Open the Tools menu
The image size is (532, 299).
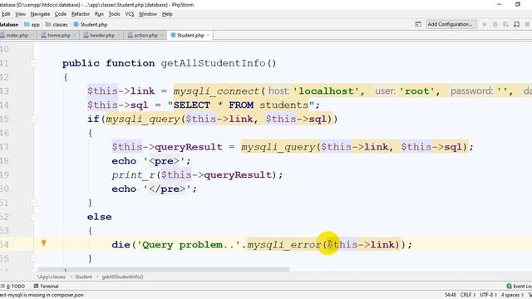coord(114,14)
